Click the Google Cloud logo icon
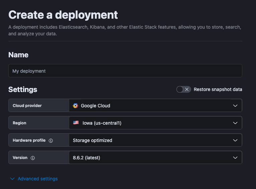The width and height of the screenshot is (256, 189). click(76, 106)
